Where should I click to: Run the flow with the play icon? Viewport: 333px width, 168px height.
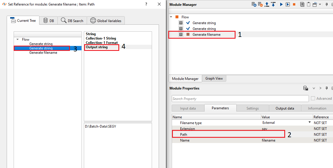pyautogui.click(x=281, y=4)
